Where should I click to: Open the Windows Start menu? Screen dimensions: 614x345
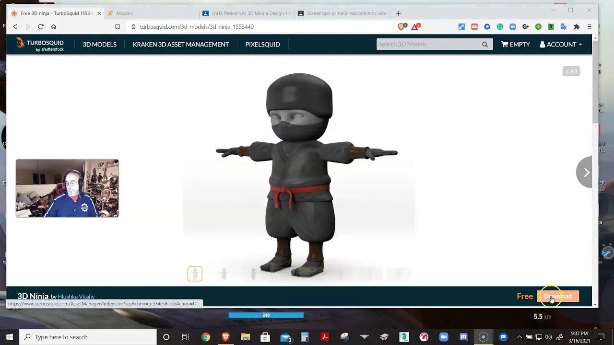[x=10, y=337]
